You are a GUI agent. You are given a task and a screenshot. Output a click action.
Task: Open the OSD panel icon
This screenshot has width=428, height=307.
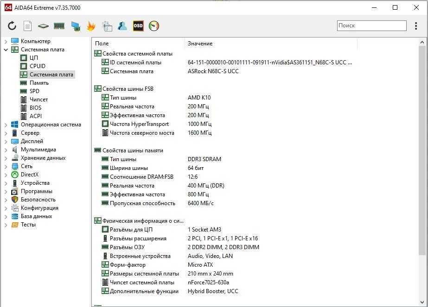pos(138,26)
